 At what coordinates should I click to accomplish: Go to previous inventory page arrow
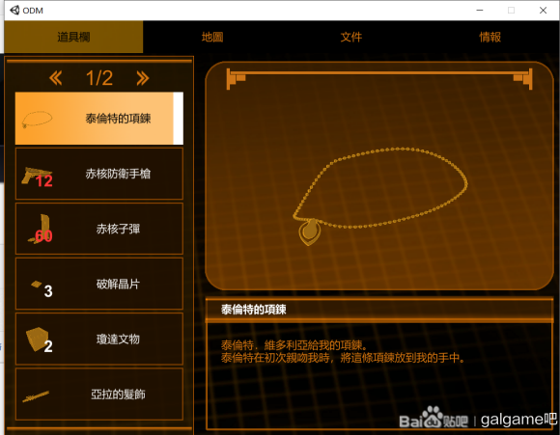pyautogui.click(x=56, y=78)
